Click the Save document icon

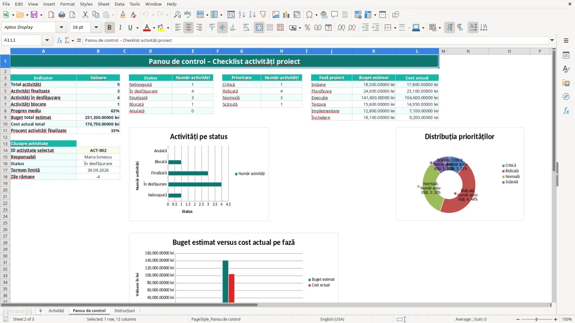34,15
